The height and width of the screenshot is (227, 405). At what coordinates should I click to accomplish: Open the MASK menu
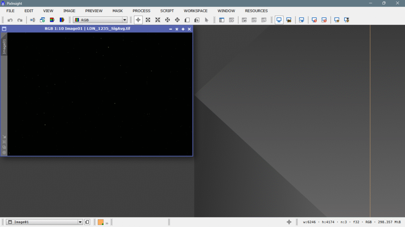coord(117,11)
